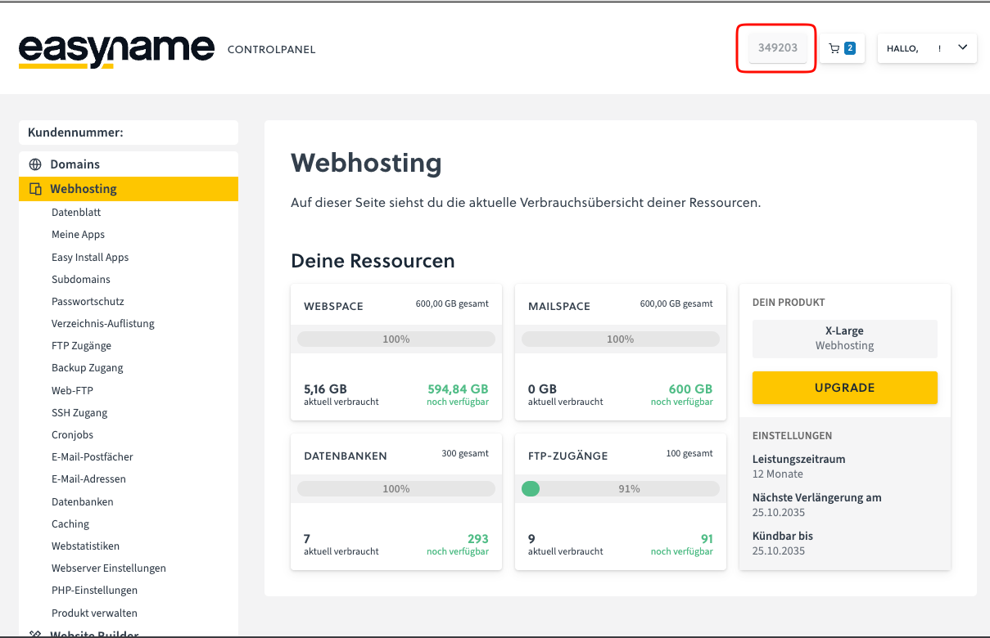
Task: Click the cart badge showing 2
Action: (850, 48)
